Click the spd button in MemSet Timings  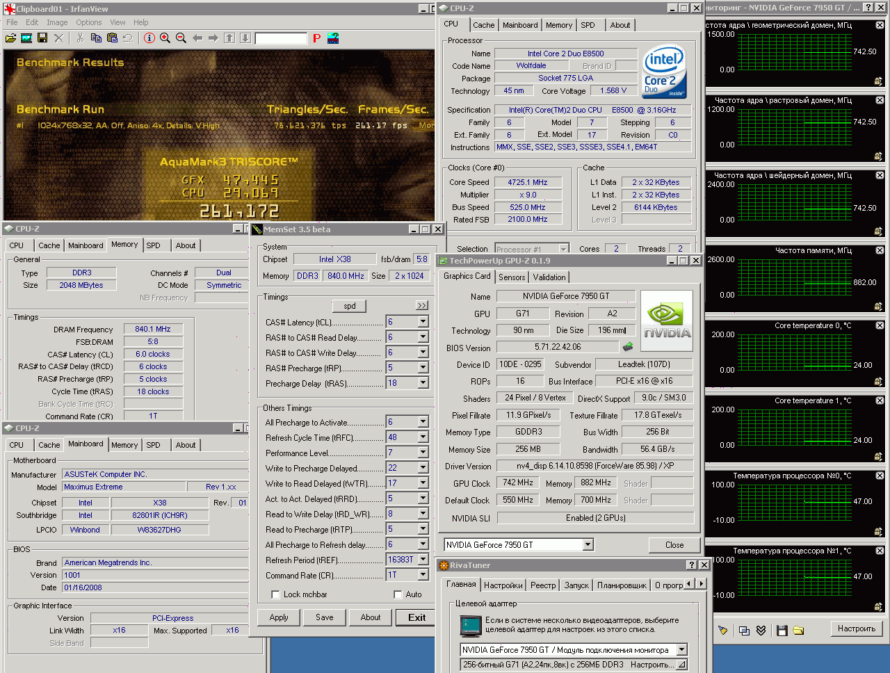point(350,306)
